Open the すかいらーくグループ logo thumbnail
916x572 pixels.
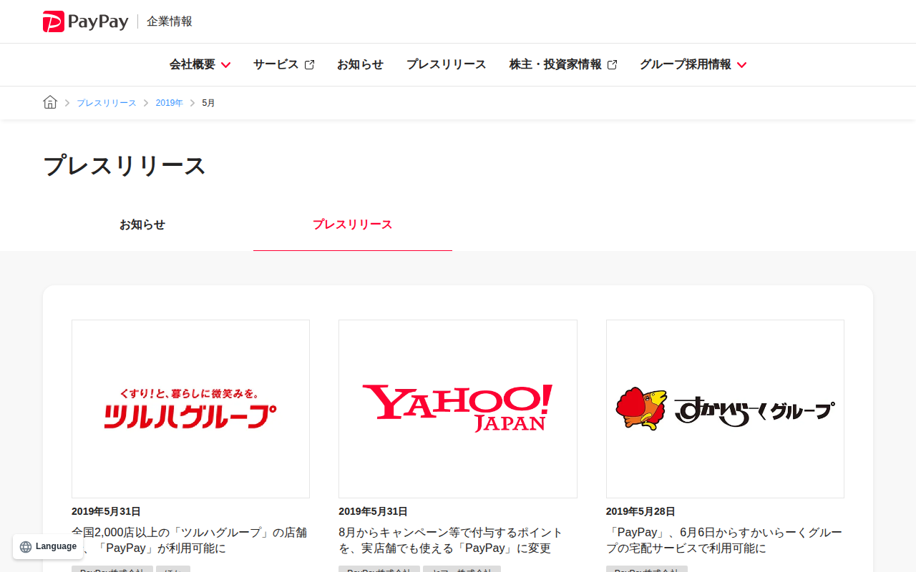[725, 409]
